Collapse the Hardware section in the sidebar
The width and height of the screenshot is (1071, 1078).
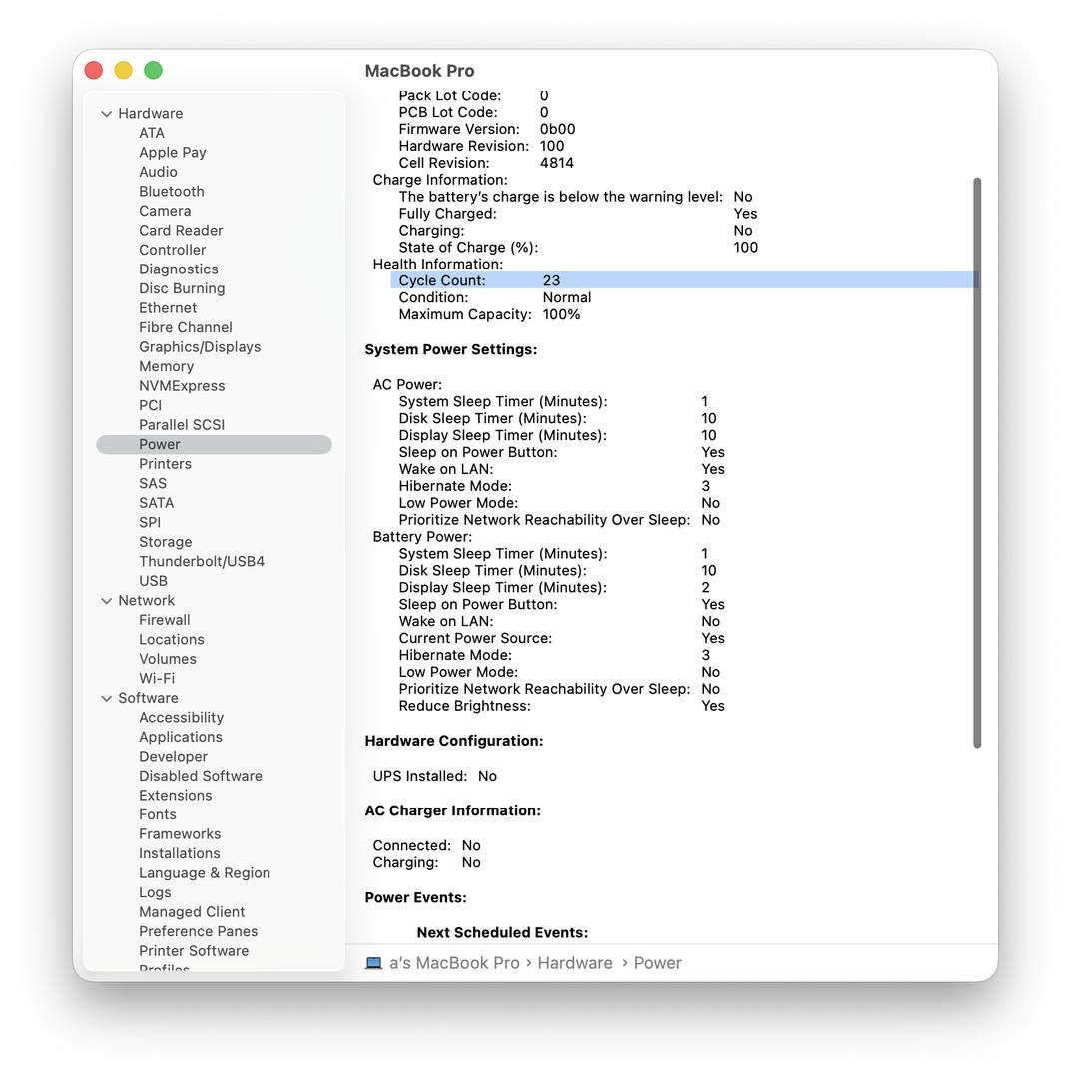(106, 114)
